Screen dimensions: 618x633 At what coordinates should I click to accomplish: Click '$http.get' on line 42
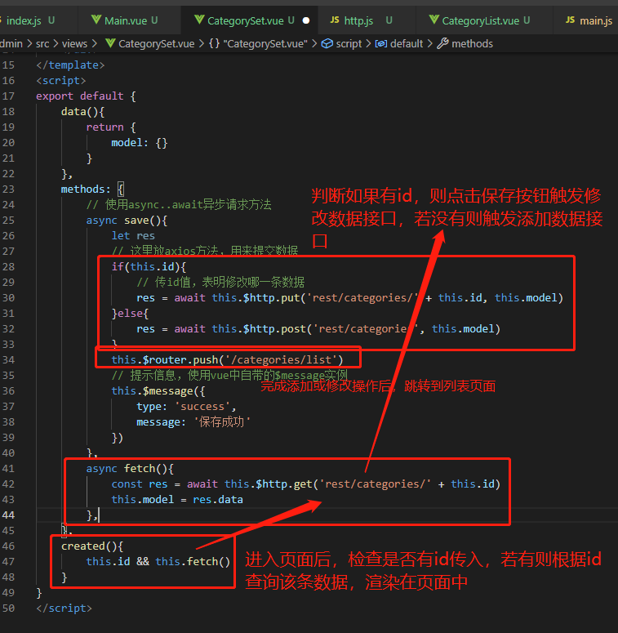284,484
